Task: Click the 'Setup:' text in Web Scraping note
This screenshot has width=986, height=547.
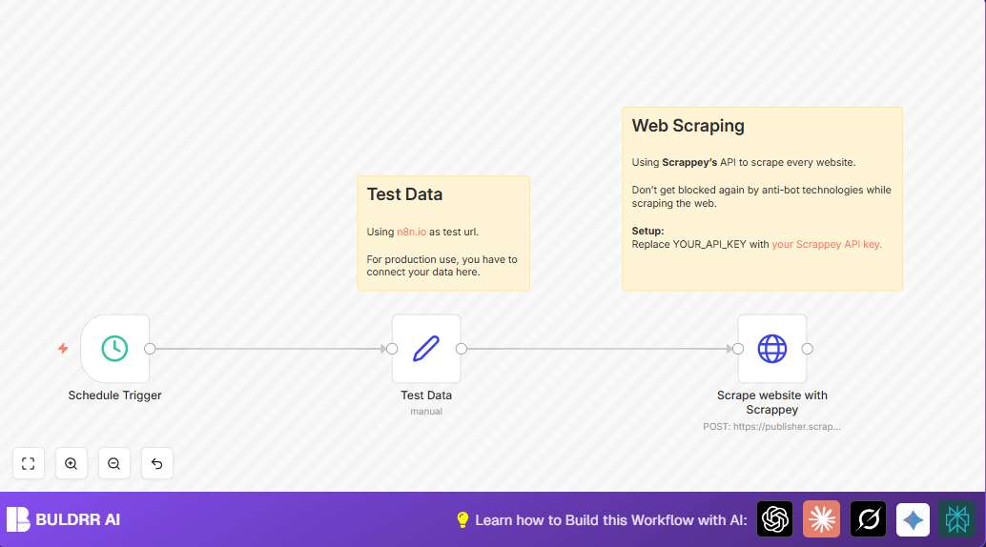Action: click(647, 231)
